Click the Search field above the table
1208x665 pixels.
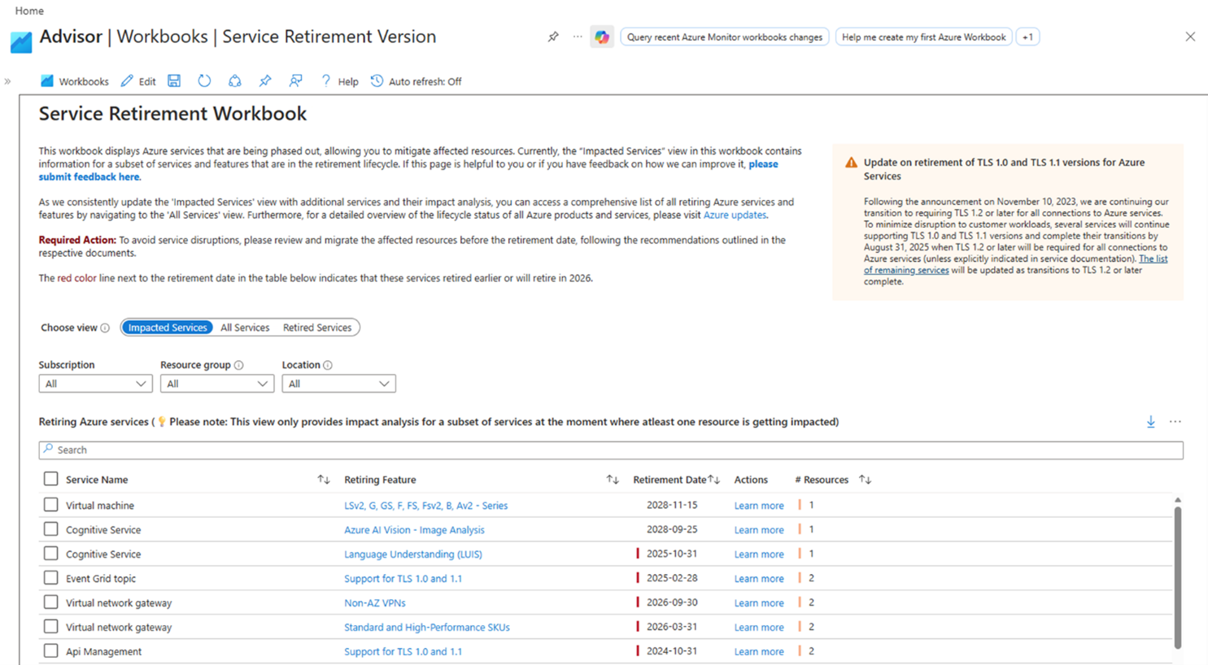[x=611, y=450]
